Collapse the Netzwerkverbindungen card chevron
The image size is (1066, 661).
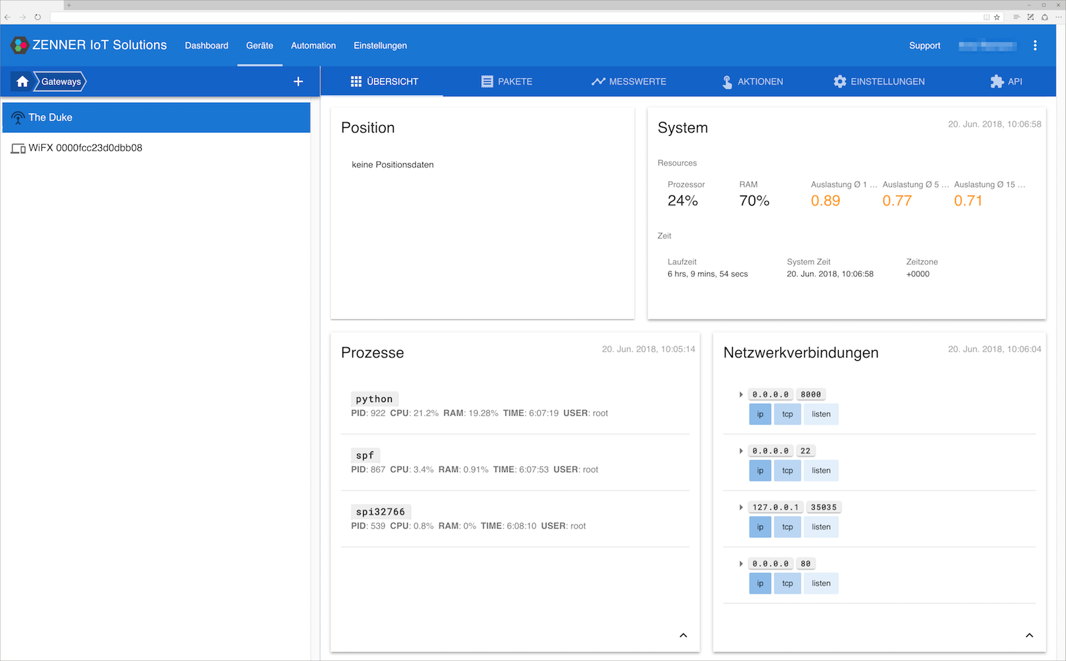(x=1029, y=635)
